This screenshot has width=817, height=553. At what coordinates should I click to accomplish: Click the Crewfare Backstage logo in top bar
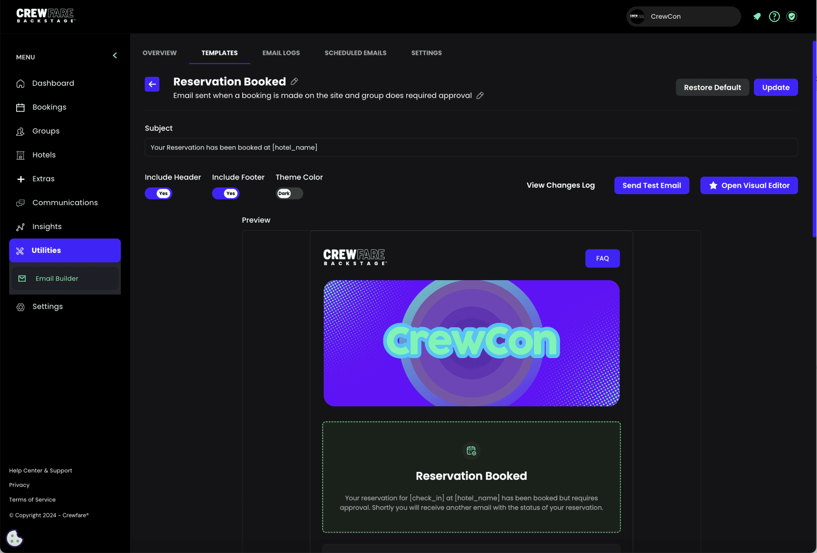46,16
